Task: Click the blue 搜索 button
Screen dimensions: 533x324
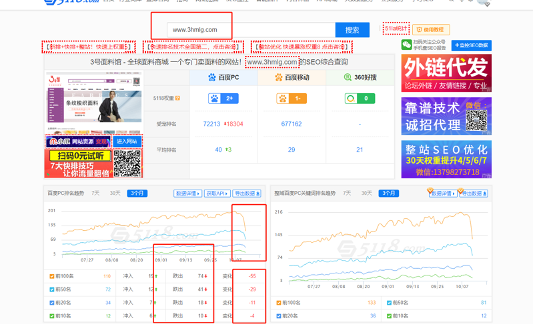Action: (x=352, y=30)
